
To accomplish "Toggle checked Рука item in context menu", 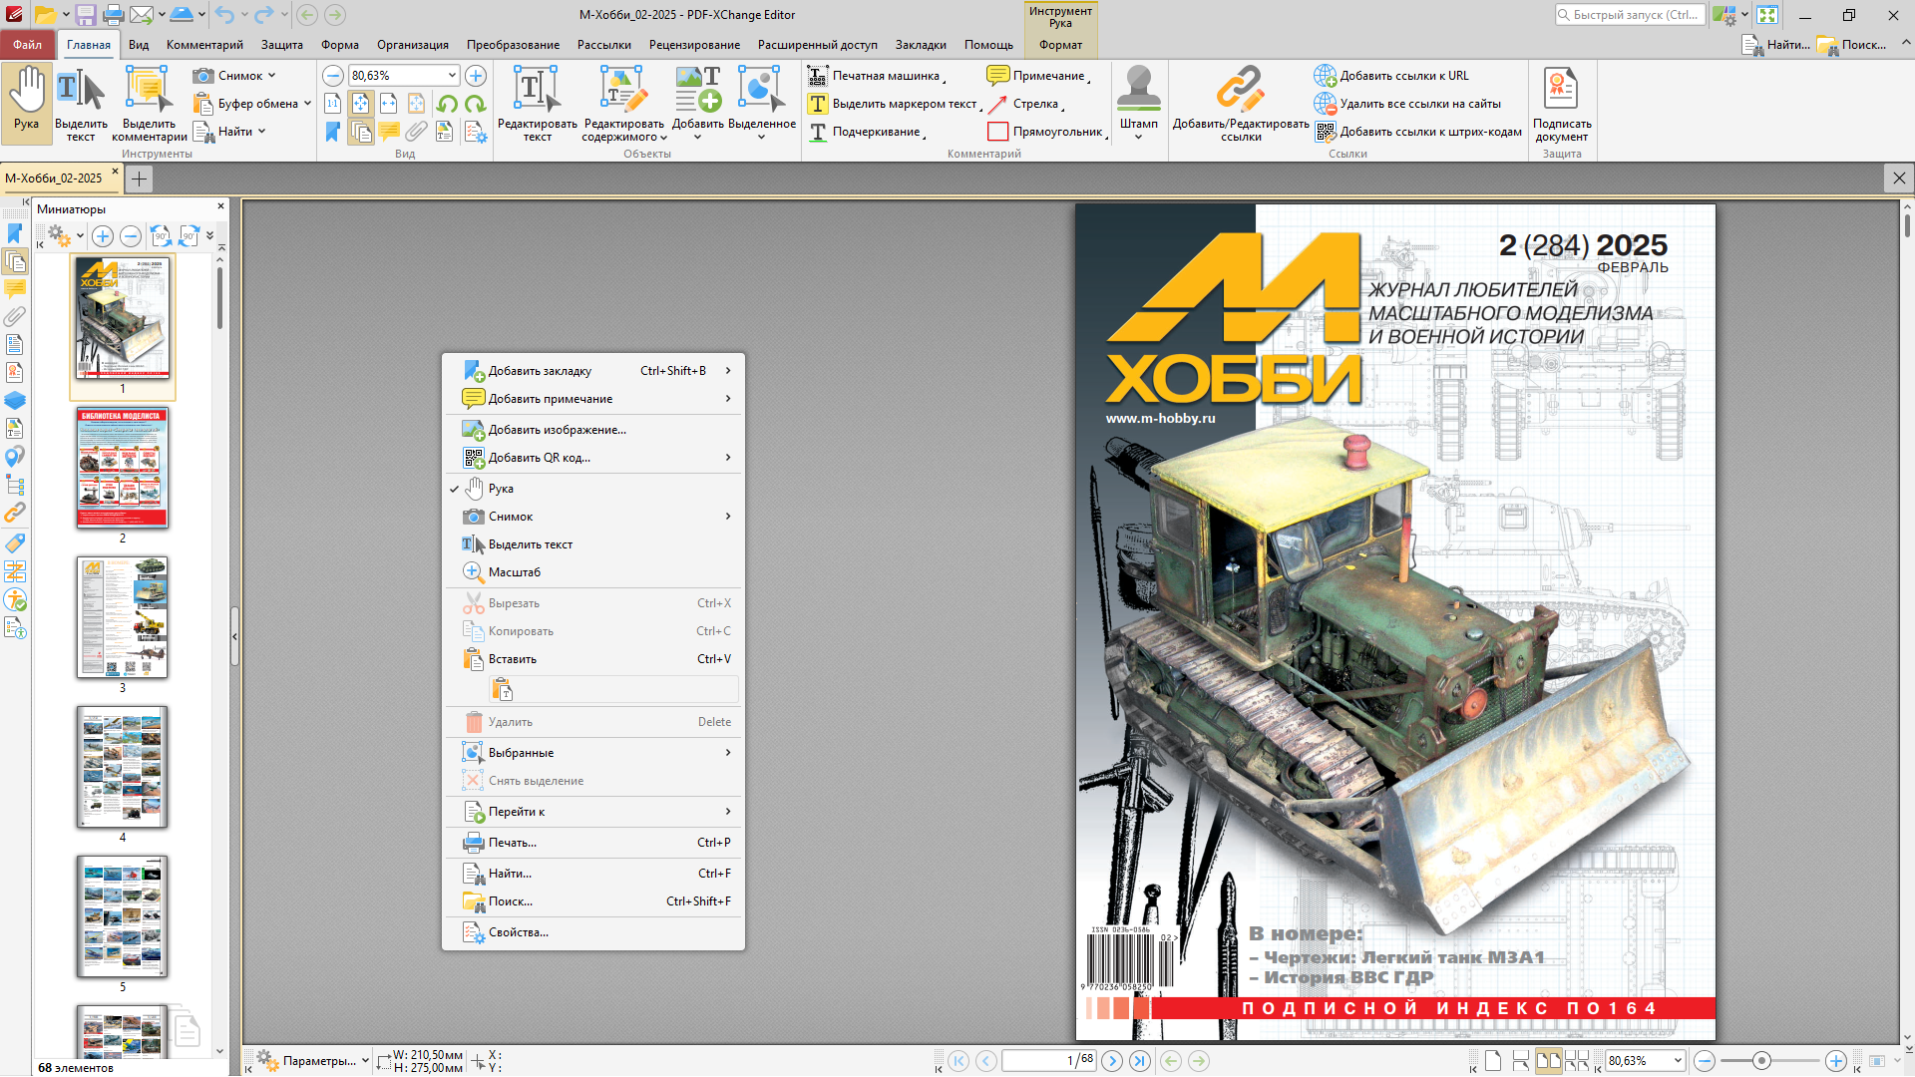I will click(501, 489).
